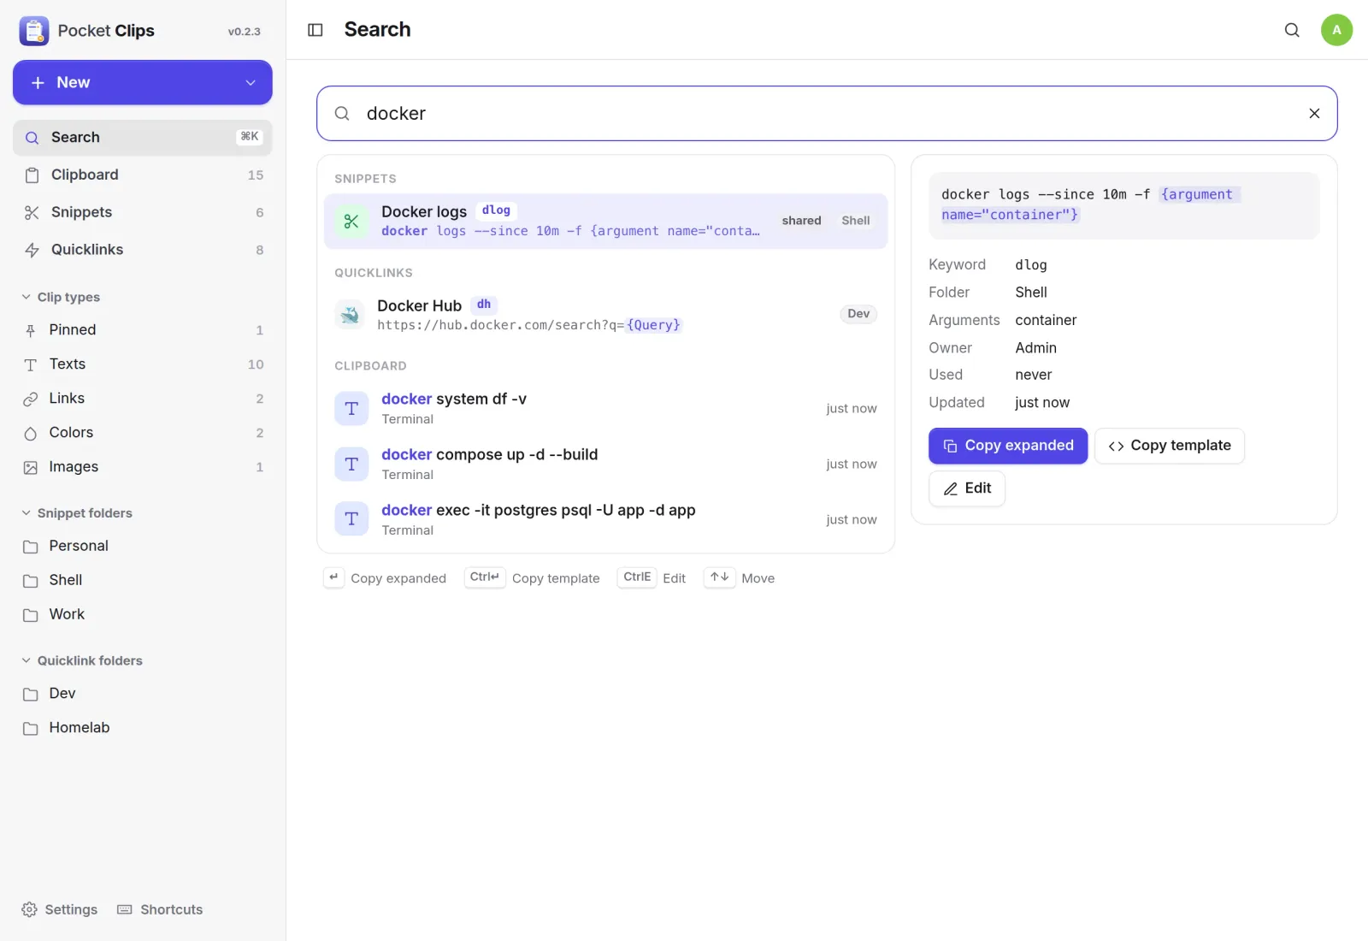
Task: Click the Docker Hub whale icon
Action: coord(349,315)
